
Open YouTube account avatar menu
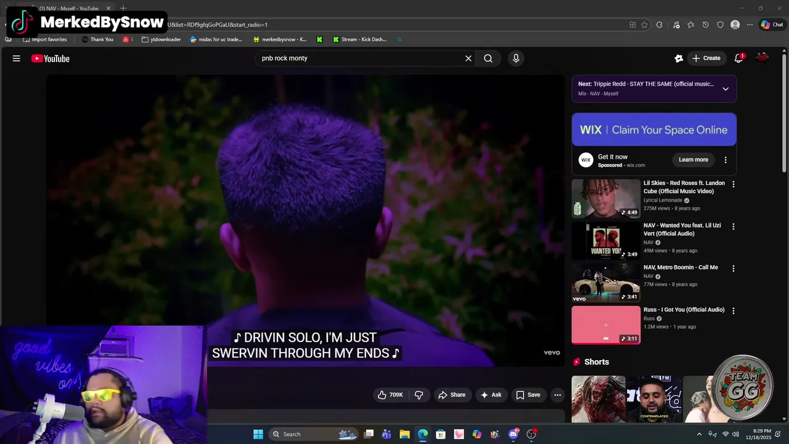tap(762, 59)
